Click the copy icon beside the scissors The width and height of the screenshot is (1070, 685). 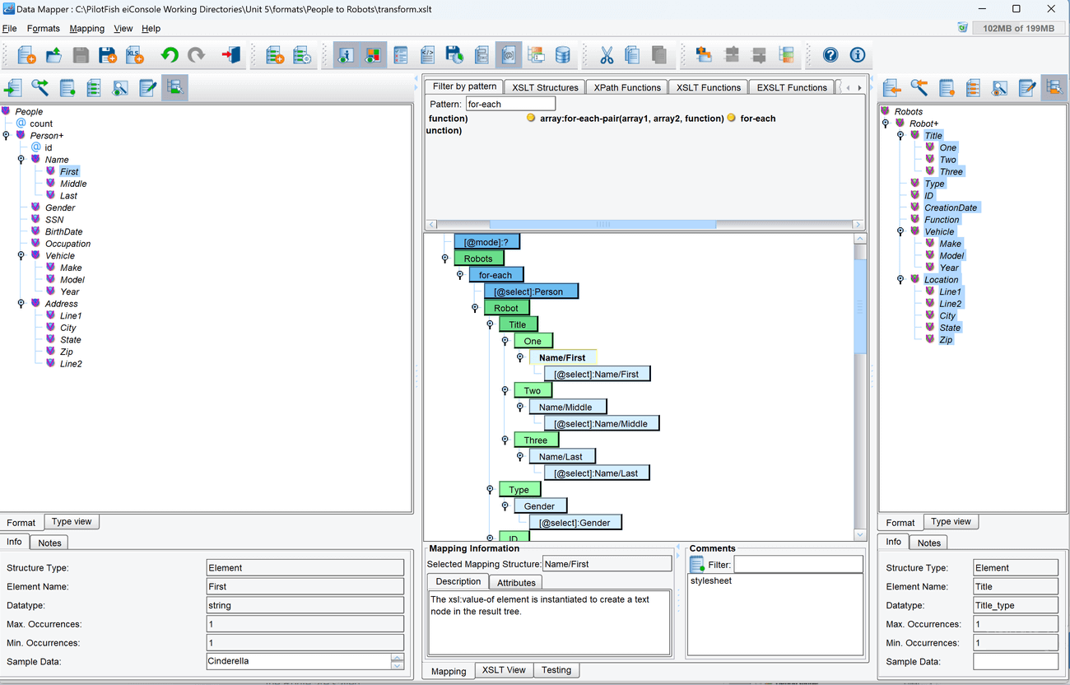[632, 55]
